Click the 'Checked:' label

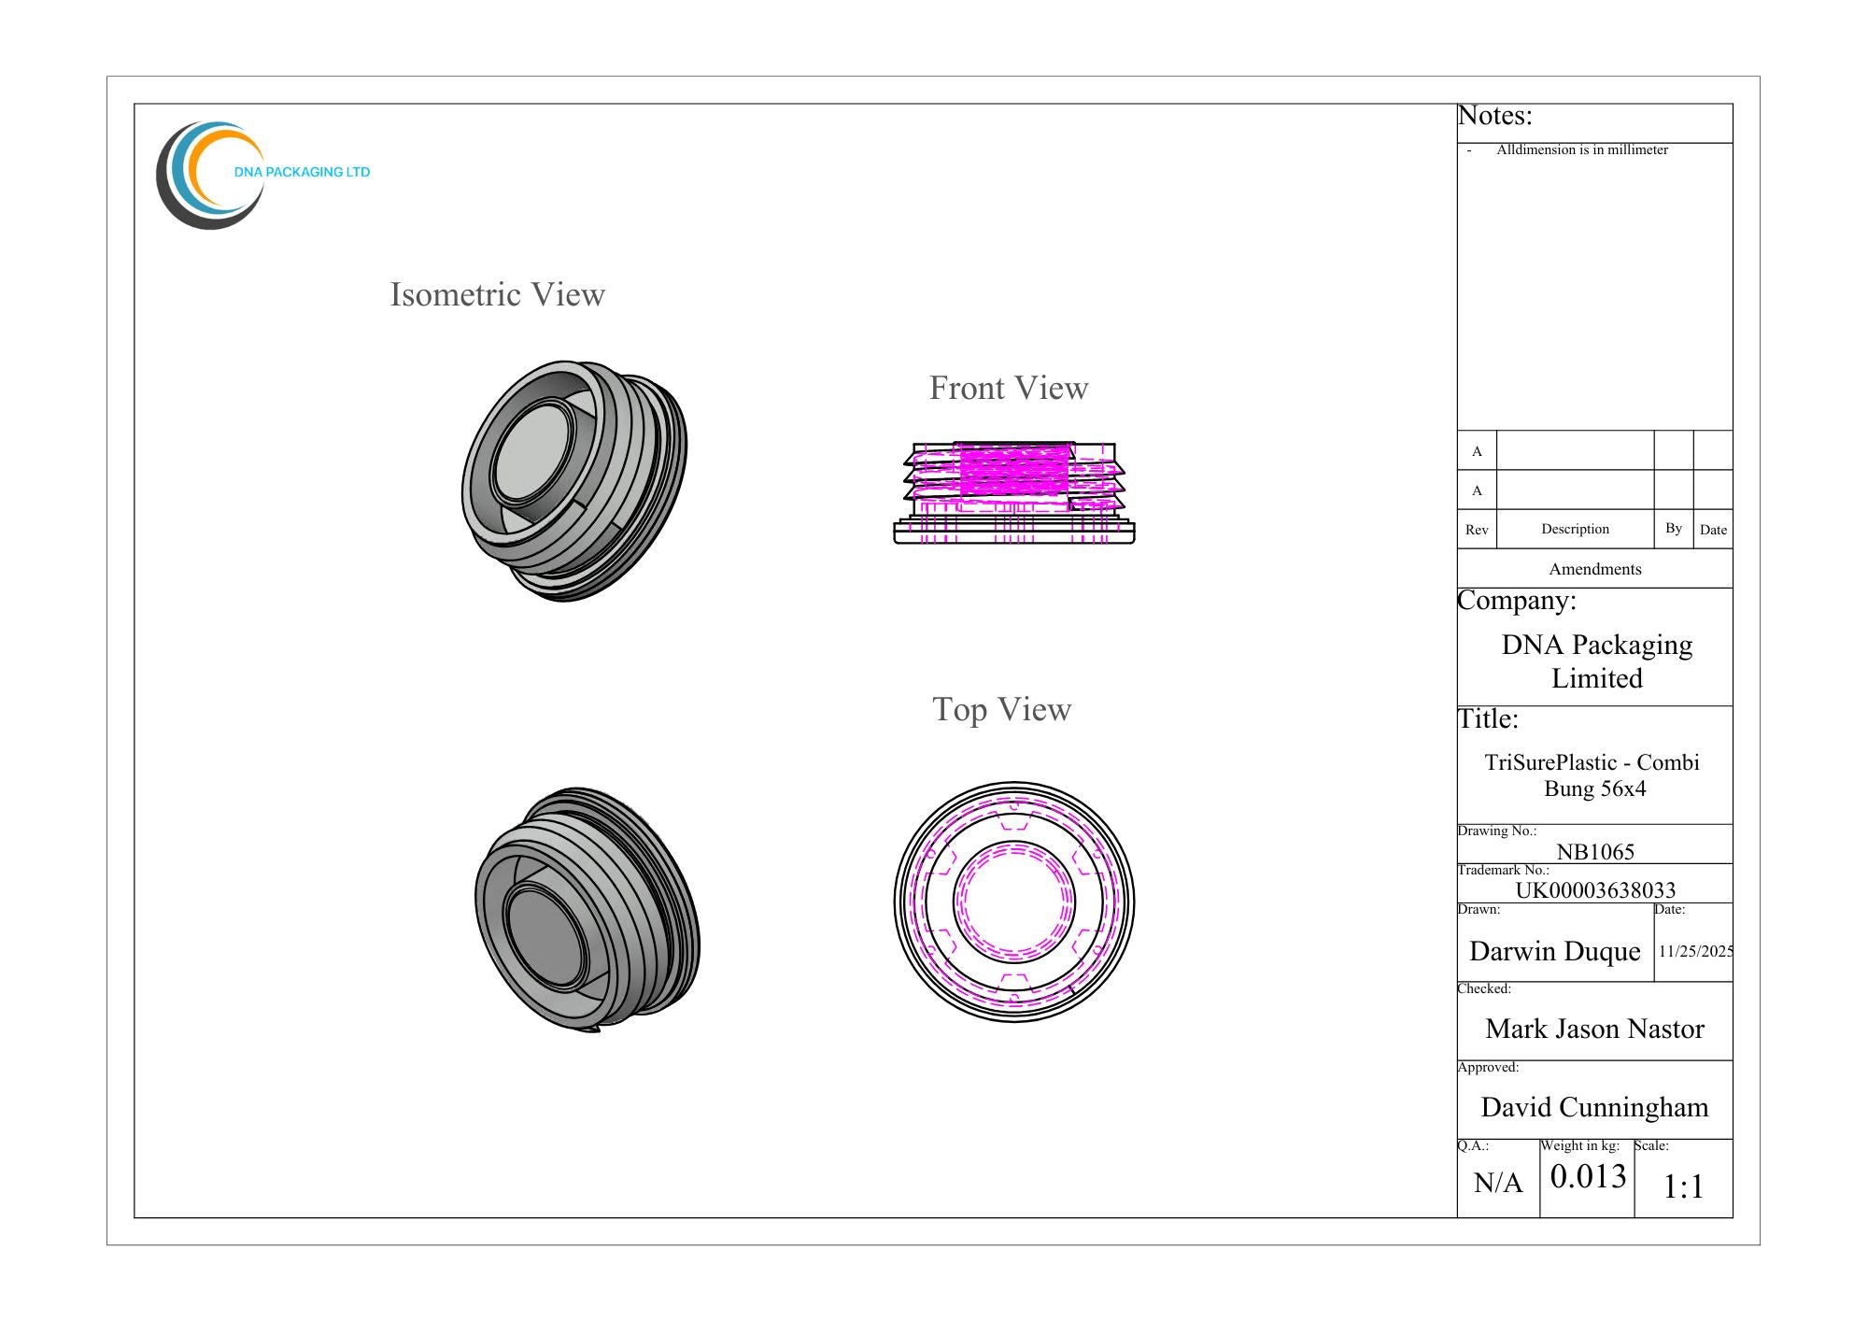pyautogui.click(x=1484, y=988)
